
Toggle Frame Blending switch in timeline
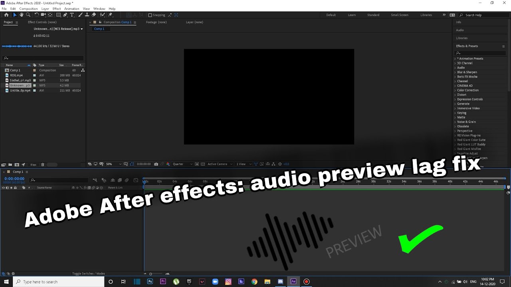(x=119, y=180)
